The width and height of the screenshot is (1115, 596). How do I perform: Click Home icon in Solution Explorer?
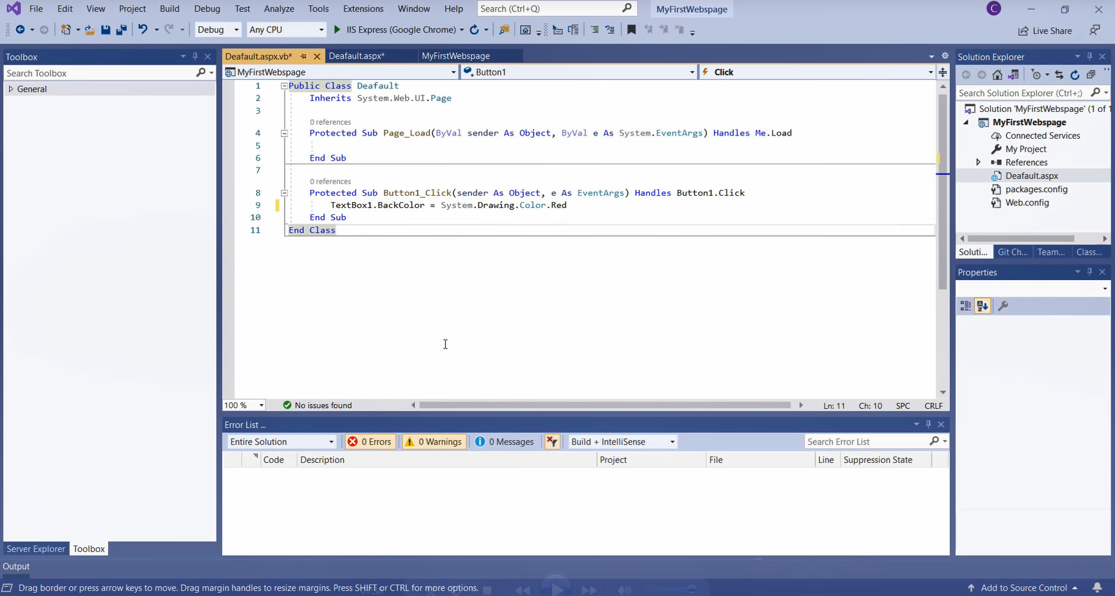coord(997,75)
